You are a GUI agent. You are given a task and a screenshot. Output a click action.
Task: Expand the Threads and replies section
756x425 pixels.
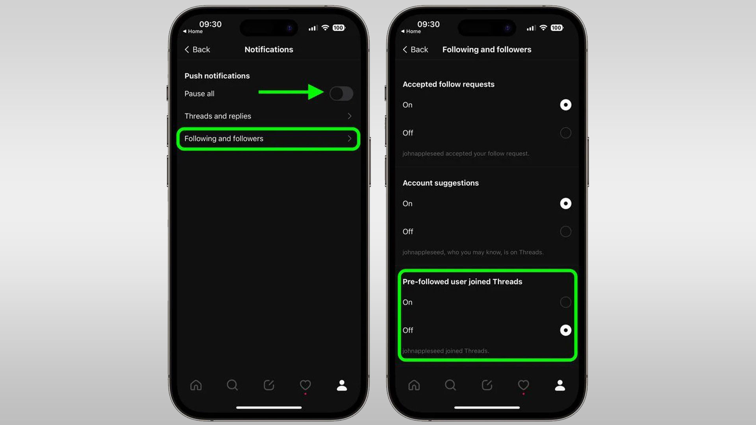(x=269, y=116)
